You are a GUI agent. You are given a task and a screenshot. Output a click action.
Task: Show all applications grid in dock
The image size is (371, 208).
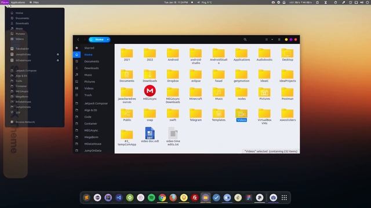point(284,198)
